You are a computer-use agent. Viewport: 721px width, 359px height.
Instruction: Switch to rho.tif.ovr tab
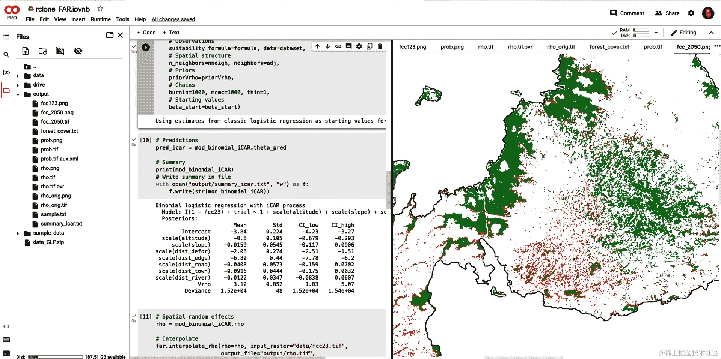point(520,47)
